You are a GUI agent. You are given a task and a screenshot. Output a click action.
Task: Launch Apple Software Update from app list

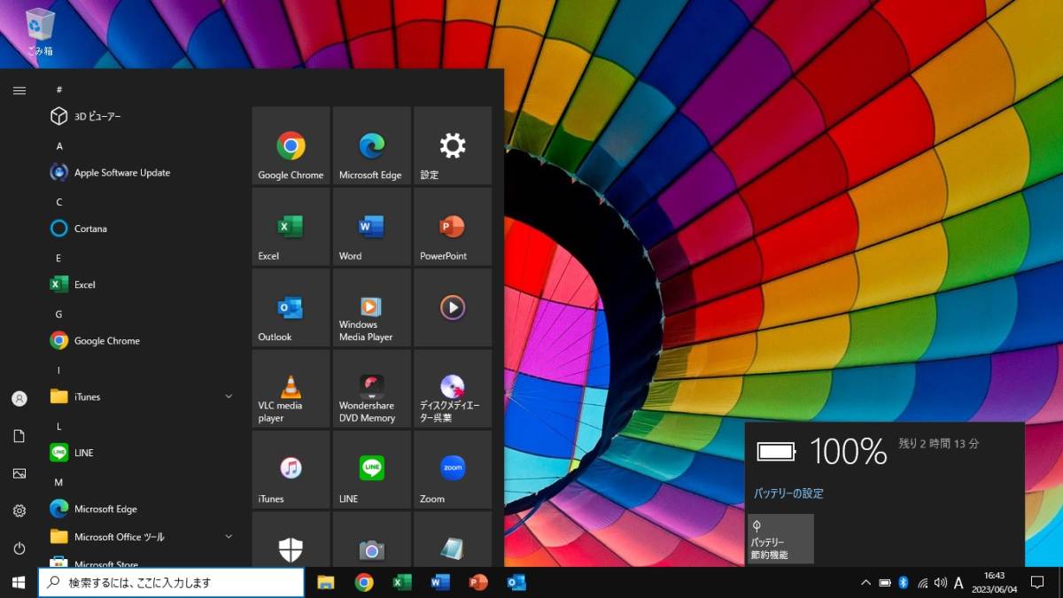point(142,173)
